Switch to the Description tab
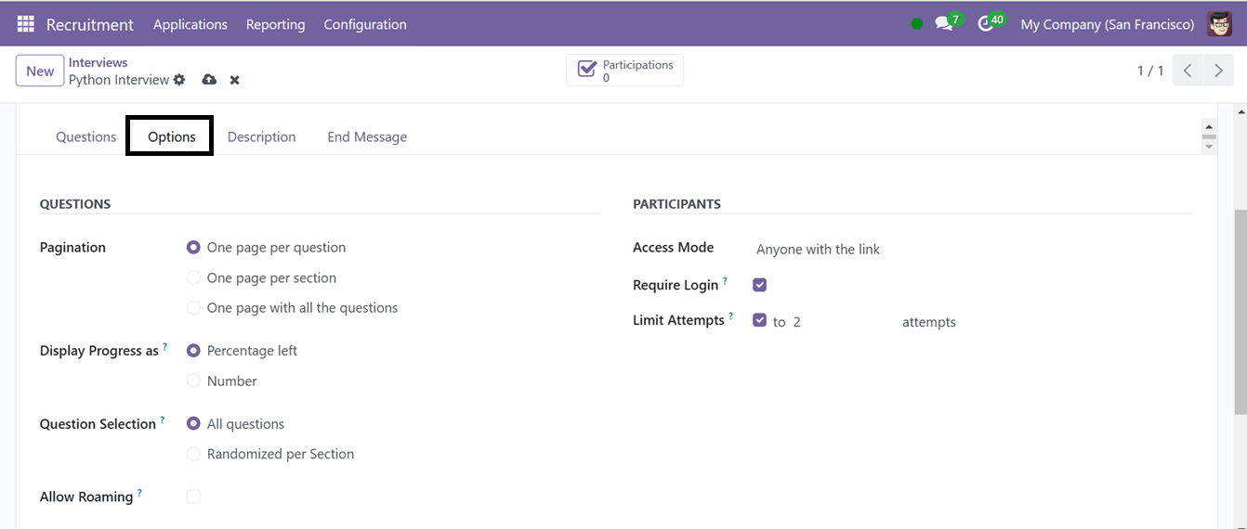This screenshot has width=1247, height=529. 262,136
